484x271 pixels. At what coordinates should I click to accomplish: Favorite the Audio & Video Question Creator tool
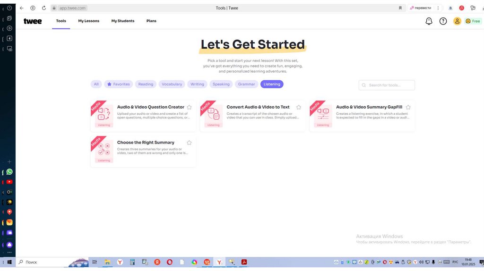pyautogui.click(x=189, y=107)
